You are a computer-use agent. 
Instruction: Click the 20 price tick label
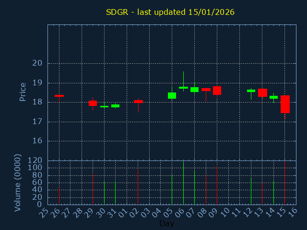tap(37, 63)
